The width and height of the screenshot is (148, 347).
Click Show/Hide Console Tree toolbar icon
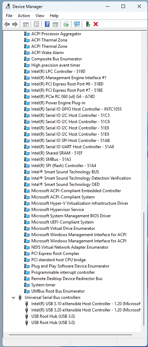pos(26,24)
